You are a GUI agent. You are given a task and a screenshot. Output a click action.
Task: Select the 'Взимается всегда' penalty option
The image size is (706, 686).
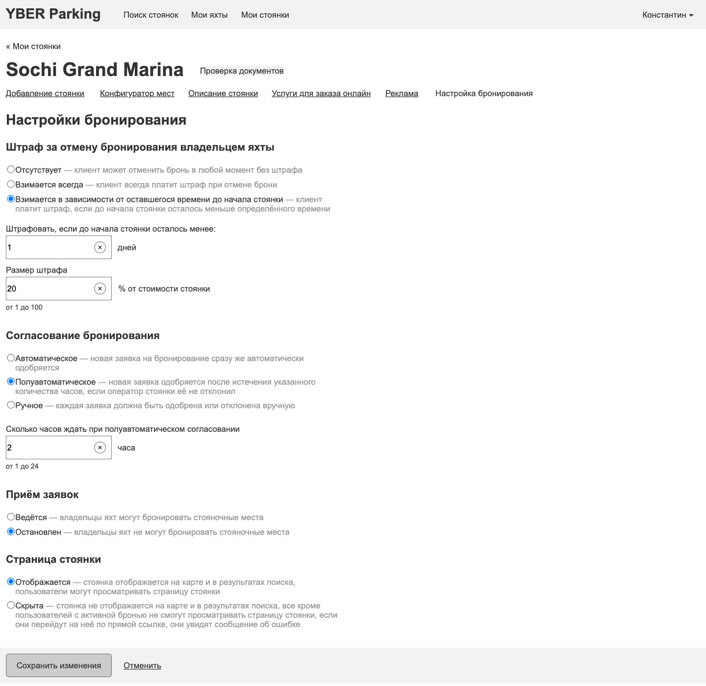pyautogui.click(x=11, y=184)
